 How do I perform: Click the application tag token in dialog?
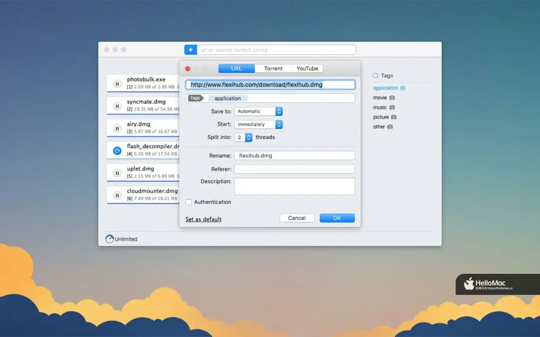(x=228, y=98)
